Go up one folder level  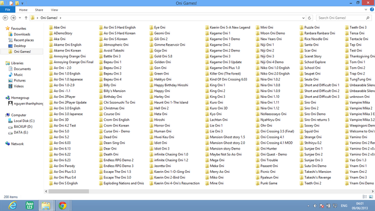coord(26,18)
